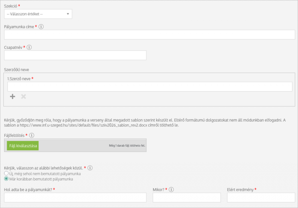
Task: Focus the 'Hol adta be a pályamunkát?' field
Action: pyautogui.click(x=75, y=198)
